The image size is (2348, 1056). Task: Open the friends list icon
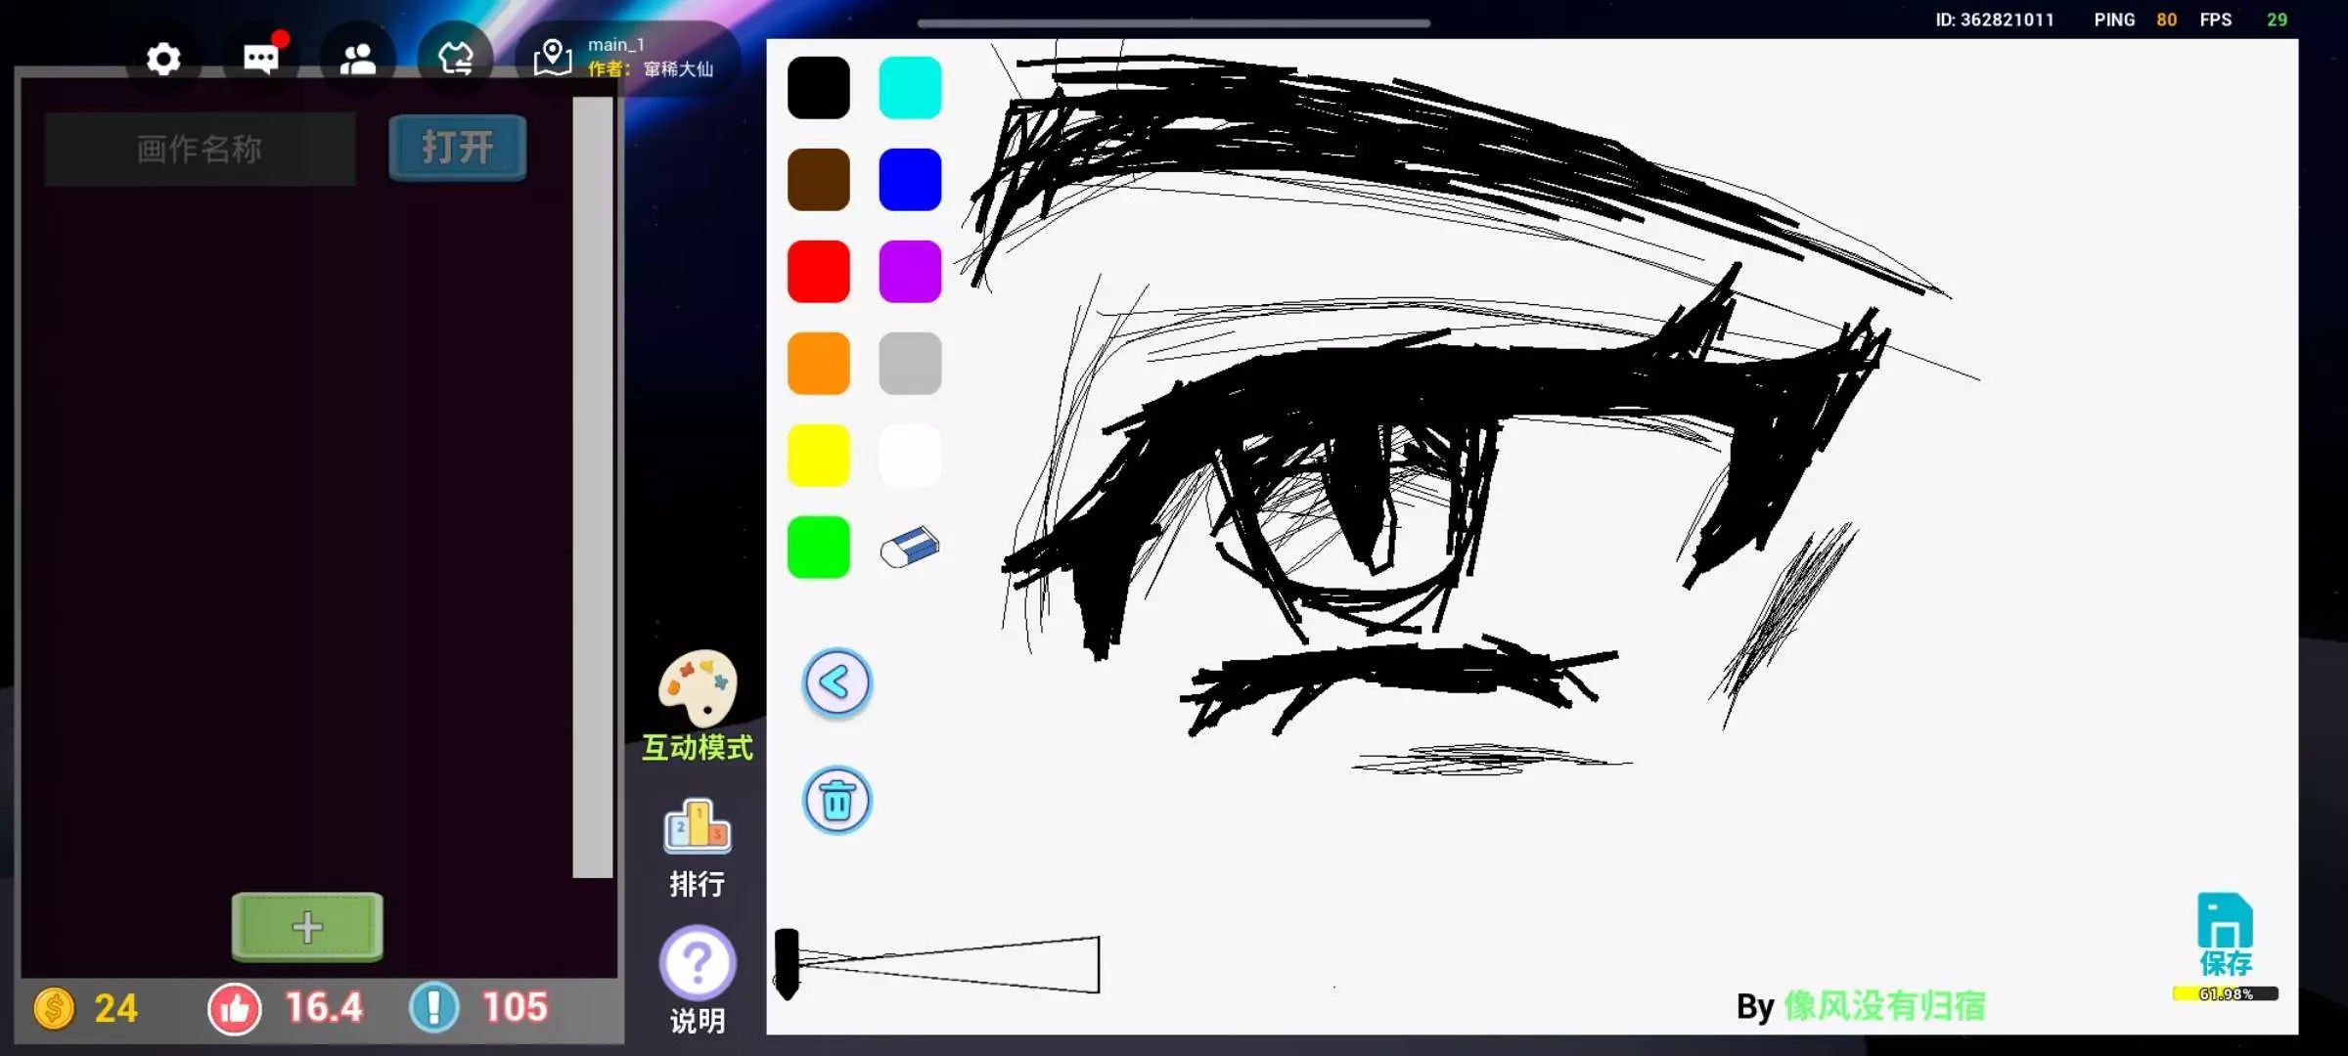tap(357, 60)
